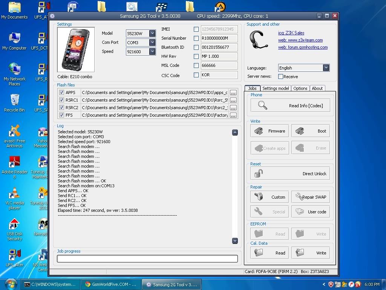
Task: Launch VLC media player shortcut
Action: click(14, 198)
